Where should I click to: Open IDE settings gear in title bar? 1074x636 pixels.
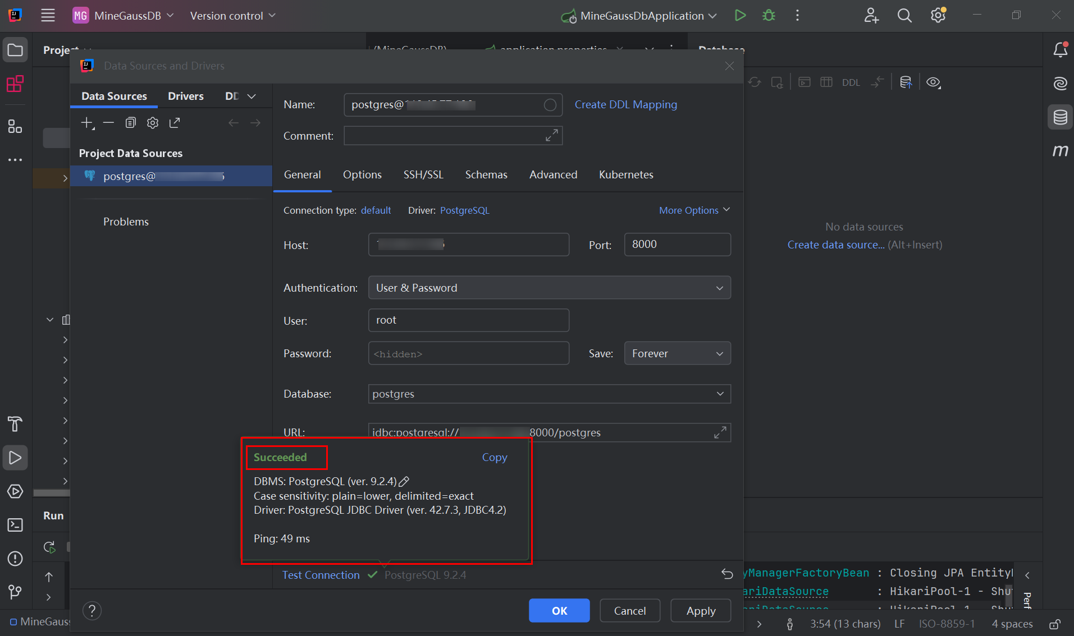[x=938, y=15]
